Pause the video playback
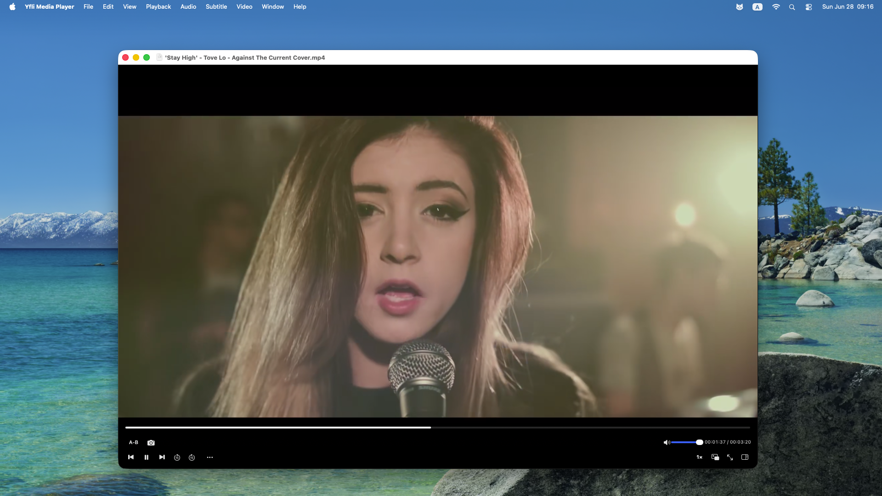882x496 pixels. (147, 457)
